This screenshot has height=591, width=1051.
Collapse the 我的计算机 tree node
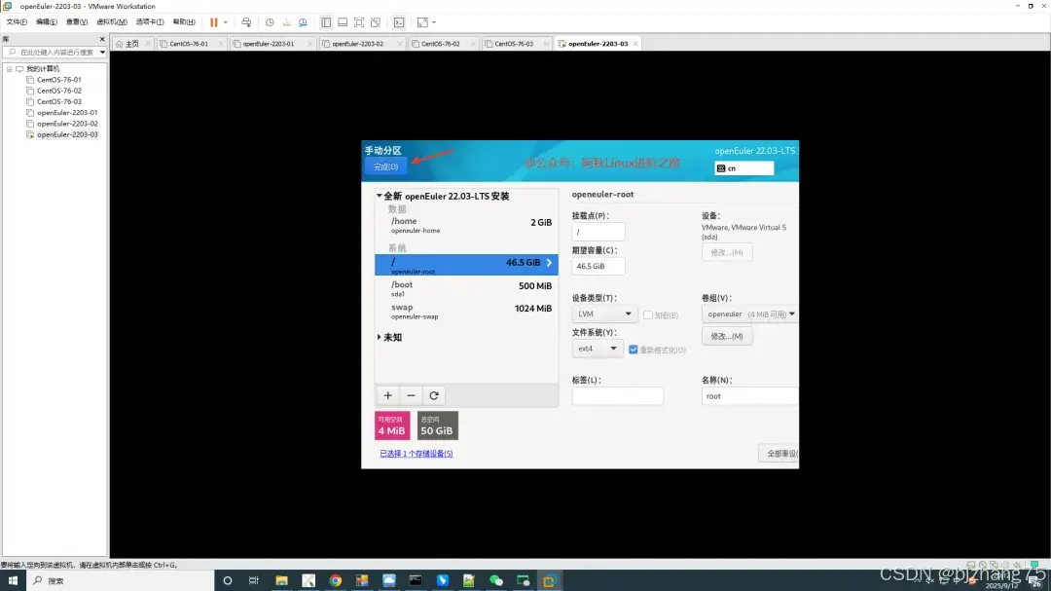click(10, 68)
